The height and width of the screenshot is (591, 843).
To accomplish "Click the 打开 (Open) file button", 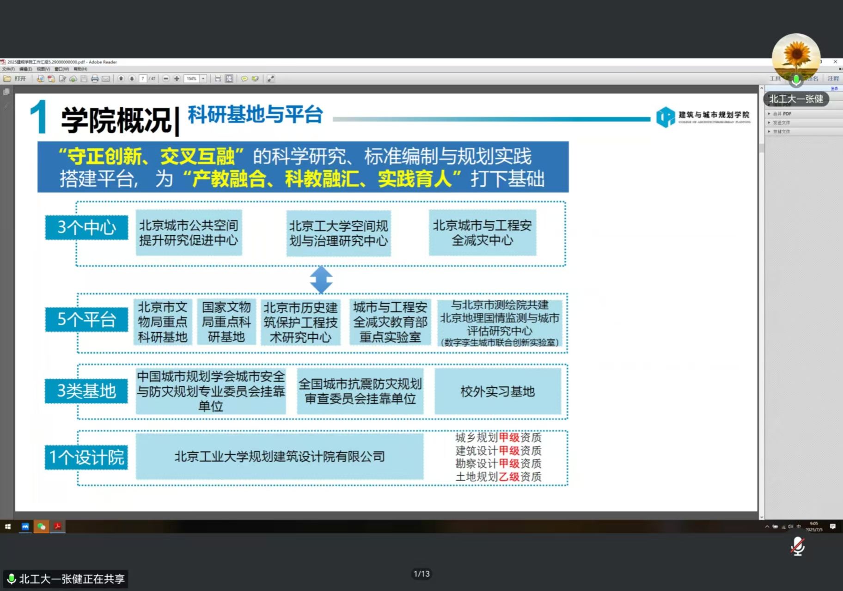I will (15, 79).
